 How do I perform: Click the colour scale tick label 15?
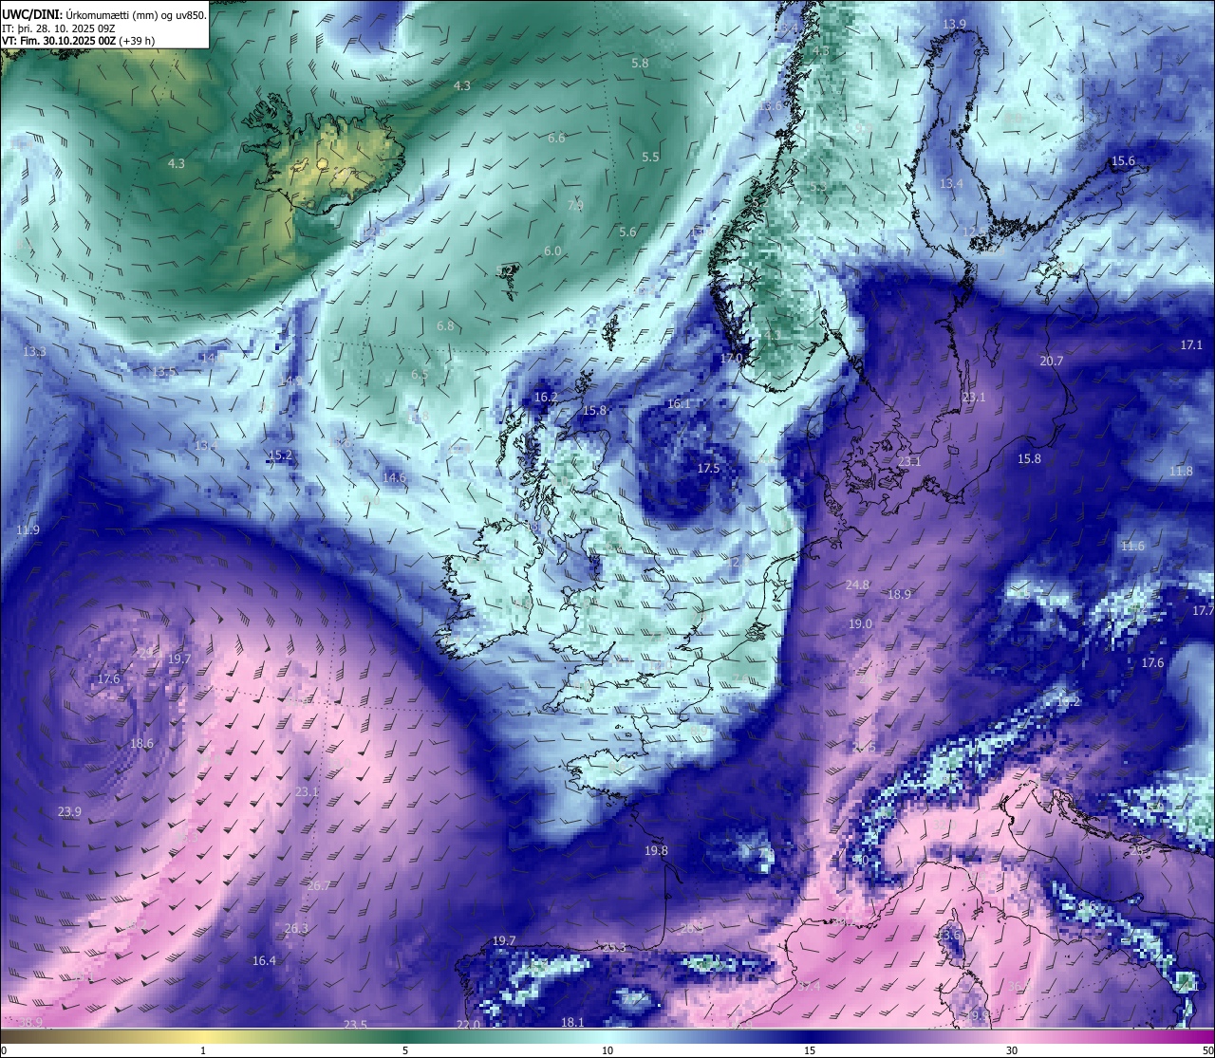810,1050
